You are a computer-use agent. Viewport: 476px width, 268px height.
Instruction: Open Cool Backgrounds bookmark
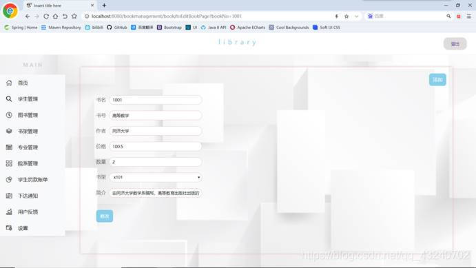(289, 28)
